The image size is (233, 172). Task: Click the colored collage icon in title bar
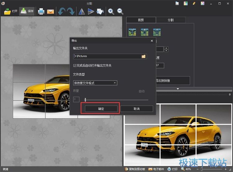click(185, 3)
